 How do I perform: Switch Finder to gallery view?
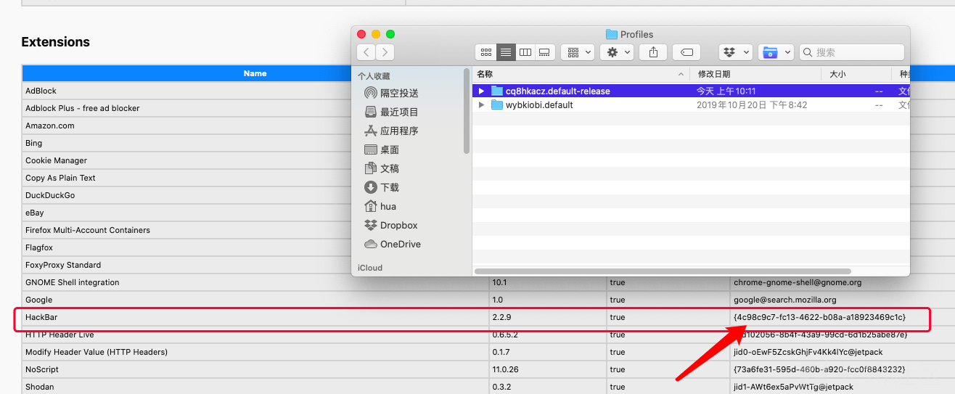coord(545,52)
